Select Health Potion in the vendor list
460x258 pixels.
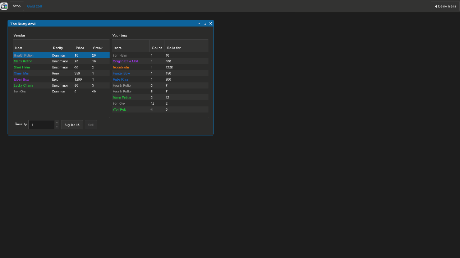pos(61,55)
